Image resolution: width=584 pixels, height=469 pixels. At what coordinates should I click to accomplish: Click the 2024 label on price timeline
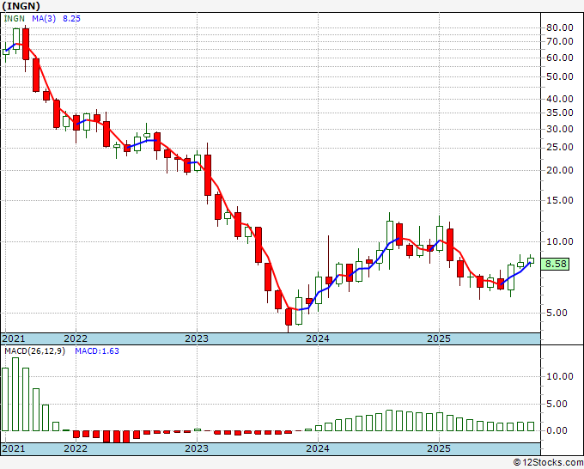click(x=318, y=338)
